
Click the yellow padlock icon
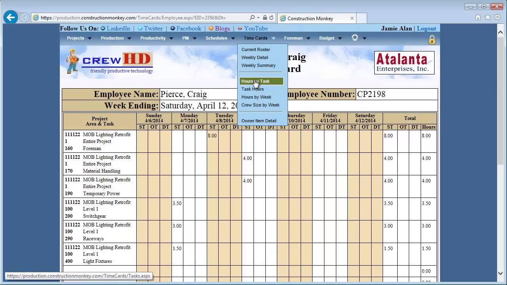click(432, 40)
